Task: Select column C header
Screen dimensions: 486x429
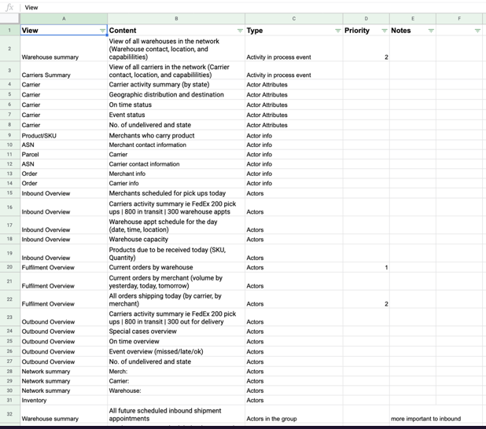Action: click(x=294, y=19)
